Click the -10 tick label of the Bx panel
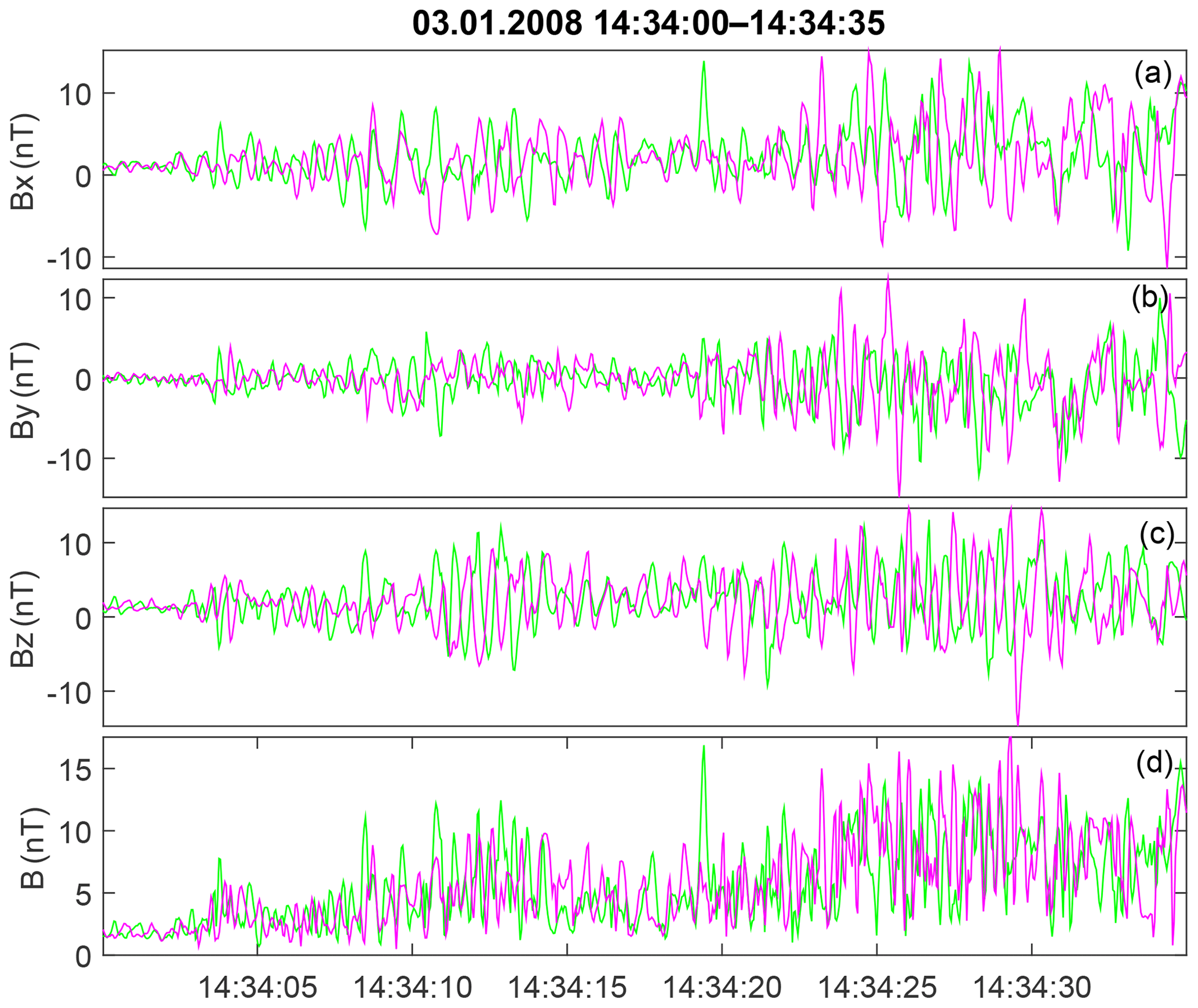Image resolution: width=1198 pixels, height=1008 pixels. 70,259
